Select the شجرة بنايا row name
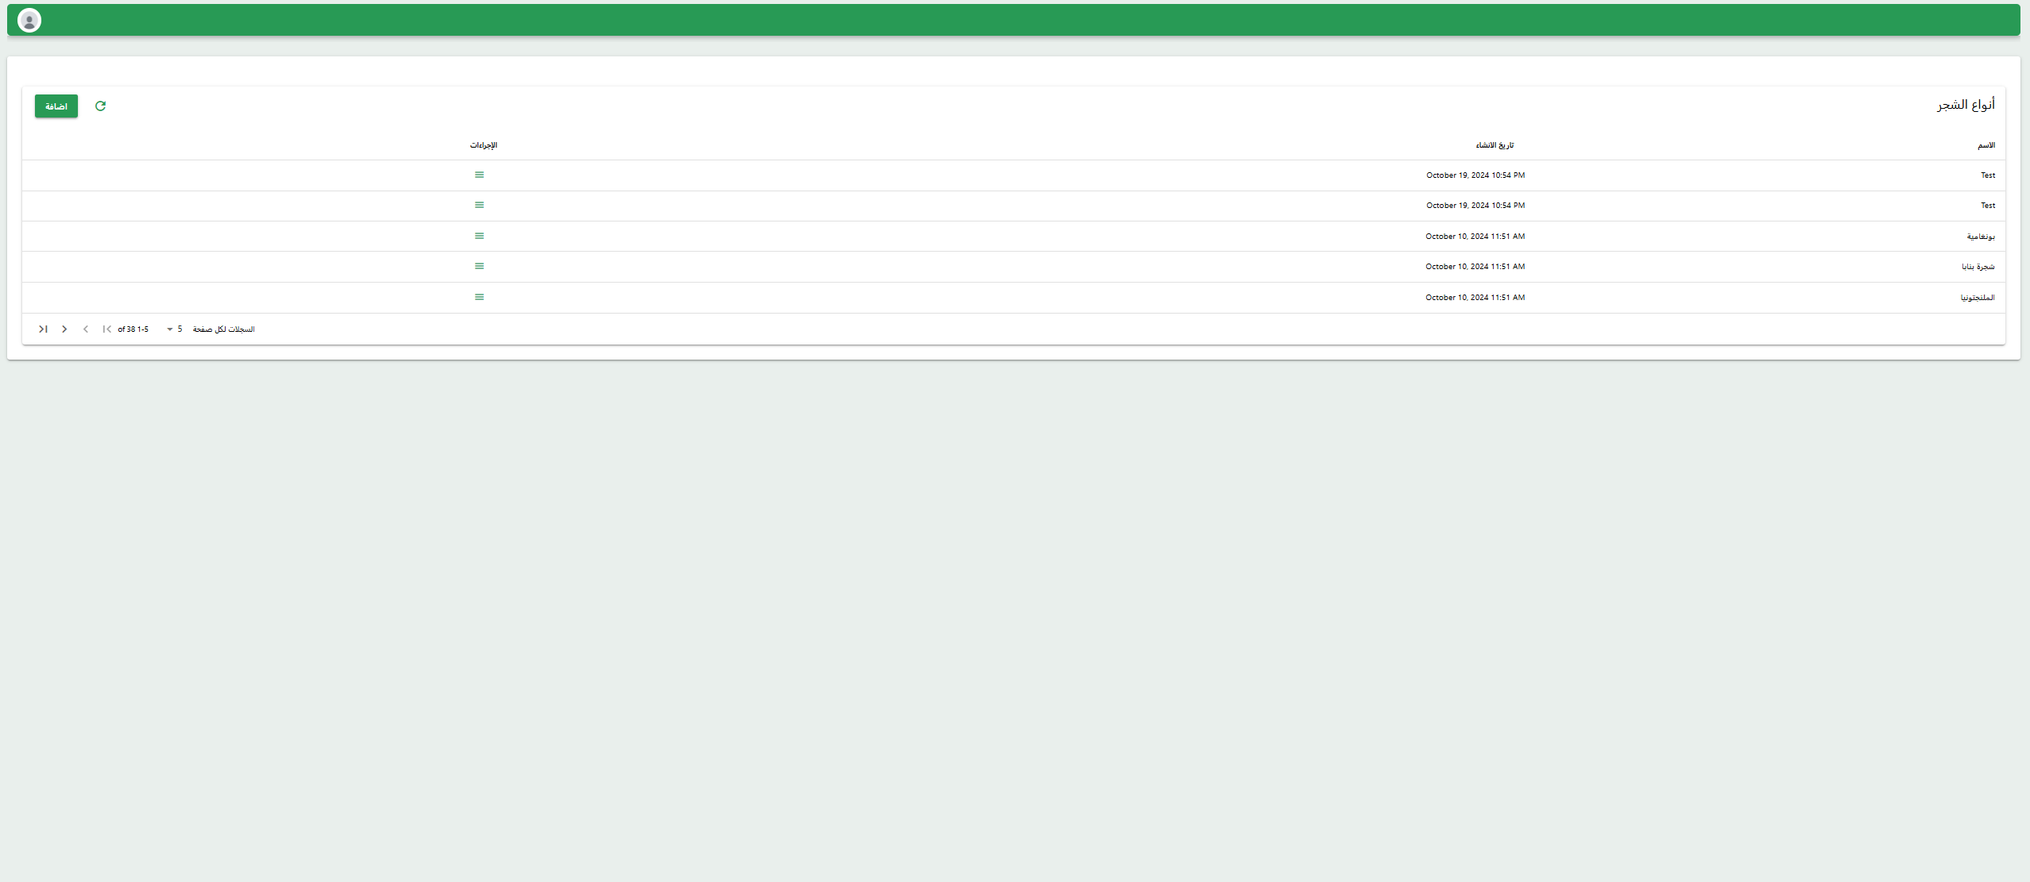Image resolution: width=2030 pixels, height=882 pixels. [x=1978, y=267]
